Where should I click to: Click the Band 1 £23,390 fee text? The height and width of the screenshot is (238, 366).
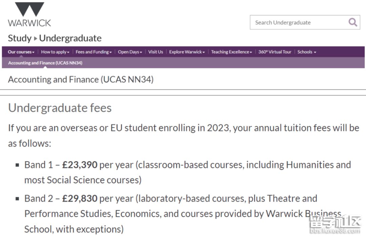(x=61, y=165)
